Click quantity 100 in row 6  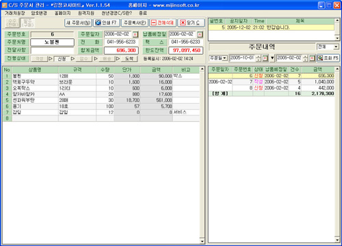[105, 107]
